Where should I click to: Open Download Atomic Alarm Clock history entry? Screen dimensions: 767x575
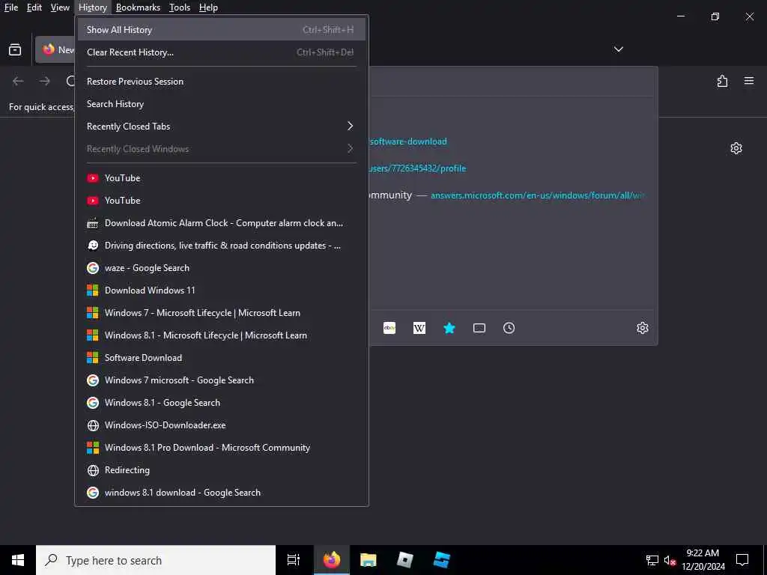coord(221,223)
